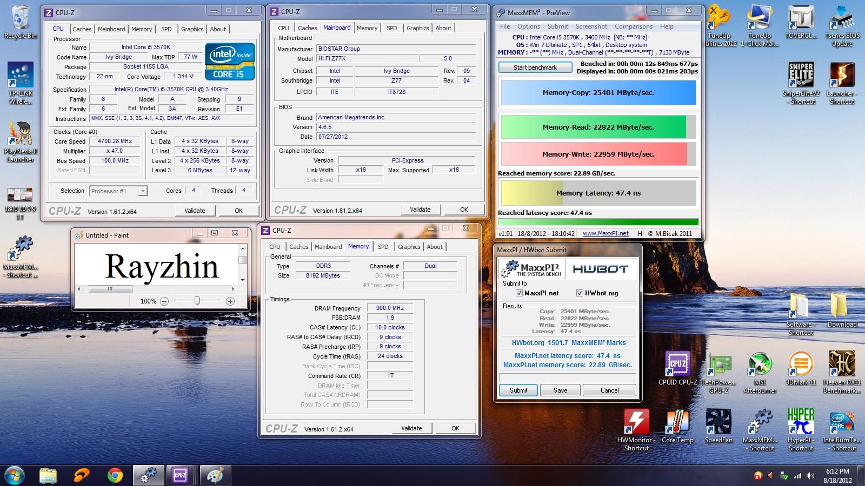Launch SniperEliteV2 shortcut icon
Viewport: 865px width, 486px height.
coord(801,84)
